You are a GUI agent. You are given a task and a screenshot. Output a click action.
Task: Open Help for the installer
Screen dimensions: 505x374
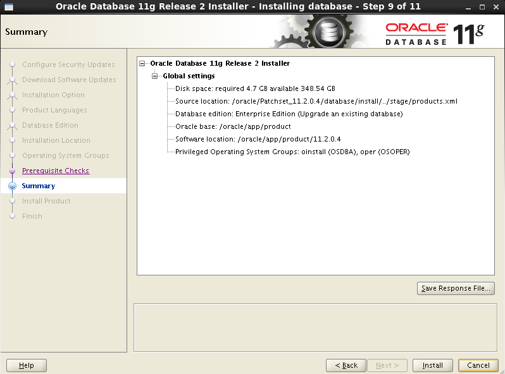tap(27, 365)
